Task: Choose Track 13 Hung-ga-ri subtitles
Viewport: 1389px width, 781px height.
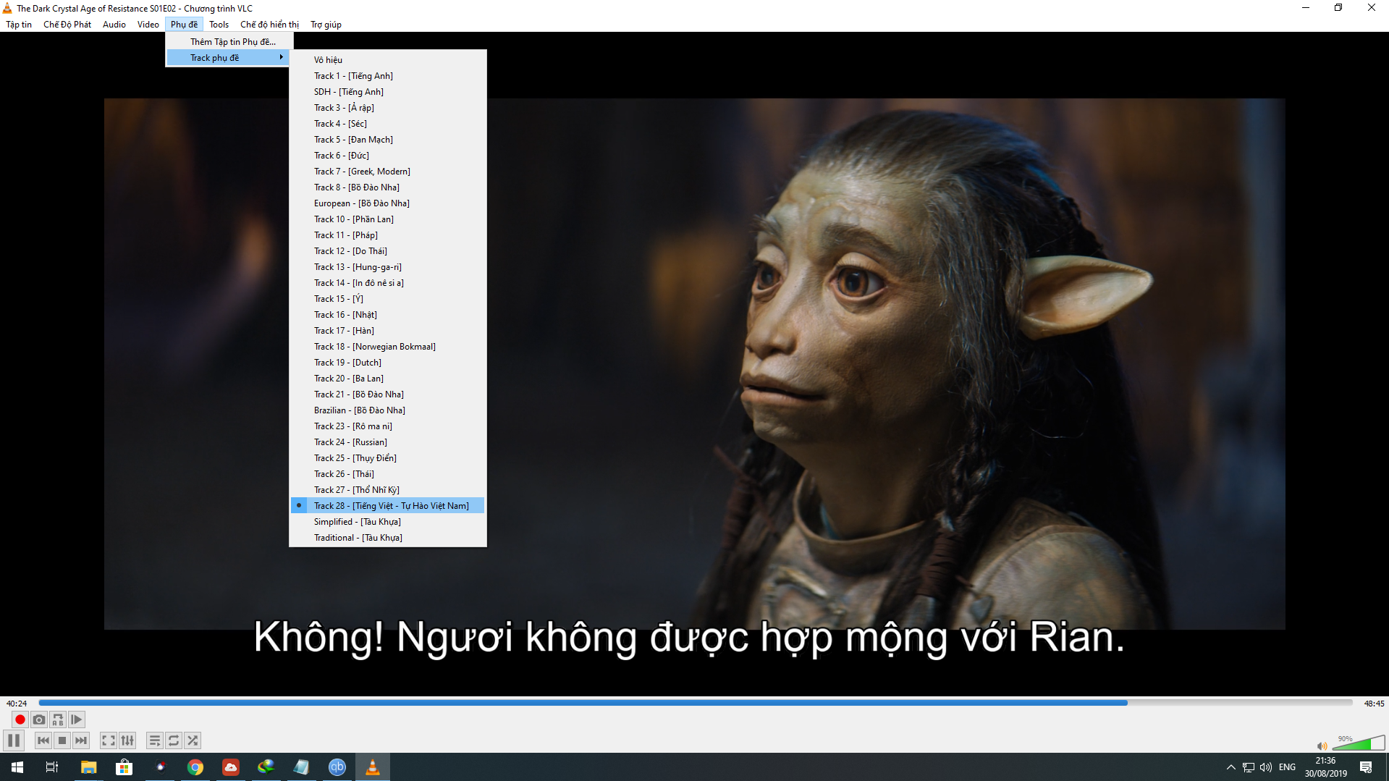Action: click(388, 267)
